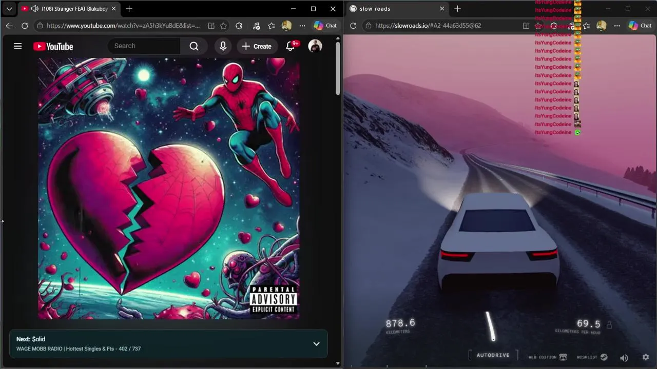Go to YouTube home via the logo

pos(53,46)
